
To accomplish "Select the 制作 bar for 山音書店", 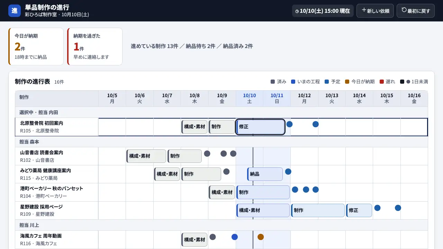I will (184, 156).
